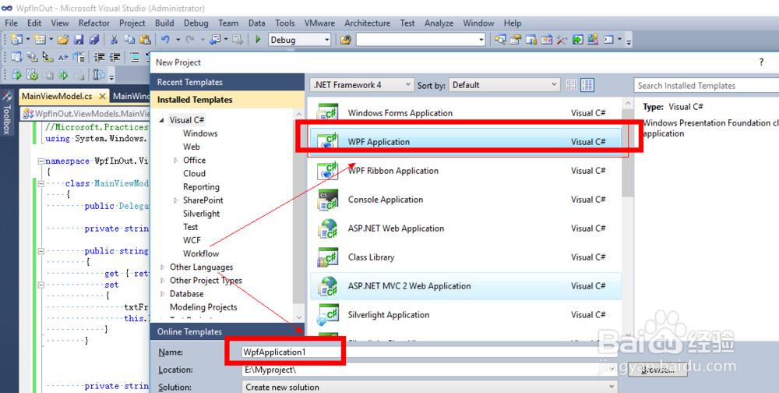
Task: Open the Build menu
Action: [x=164, y=23]
